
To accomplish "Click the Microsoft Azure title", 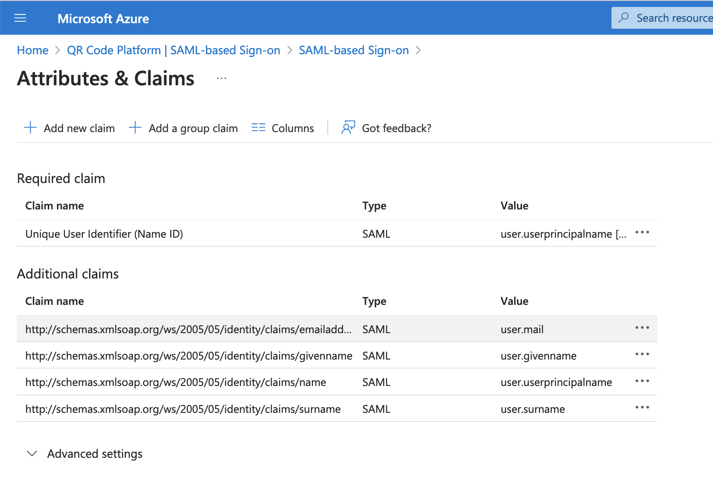I will pyautogui.click(x=103, y=19).
